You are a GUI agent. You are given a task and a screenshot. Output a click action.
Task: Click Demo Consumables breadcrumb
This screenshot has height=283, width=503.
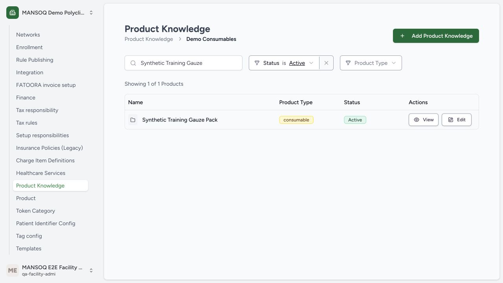pyautogui.click(x=211, y=39)
